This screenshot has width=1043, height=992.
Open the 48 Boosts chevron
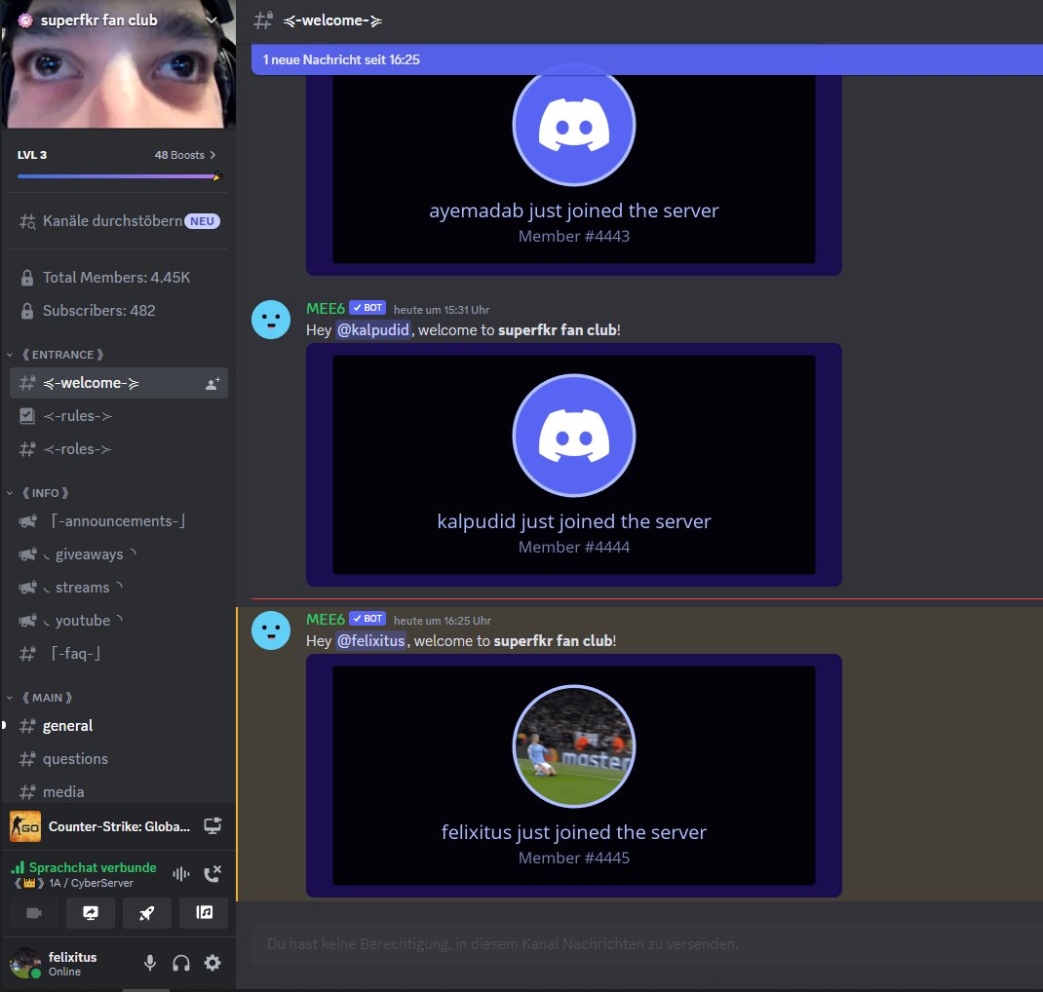pos(212,155)
